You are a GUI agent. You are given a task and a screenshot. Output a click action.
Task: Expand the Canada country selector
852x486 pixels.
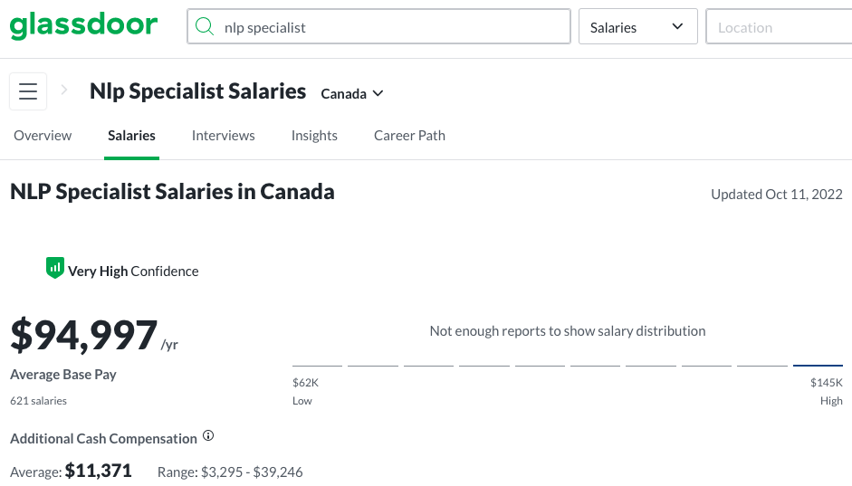click(352, 93)
